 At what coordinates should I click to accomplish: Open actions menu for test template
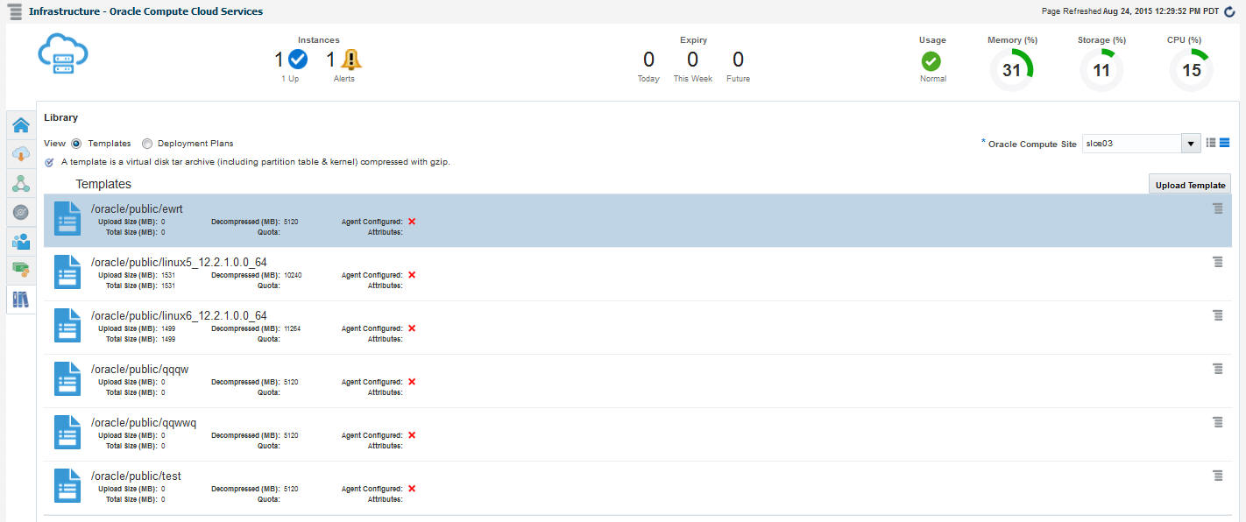[x=1218, y=476]
